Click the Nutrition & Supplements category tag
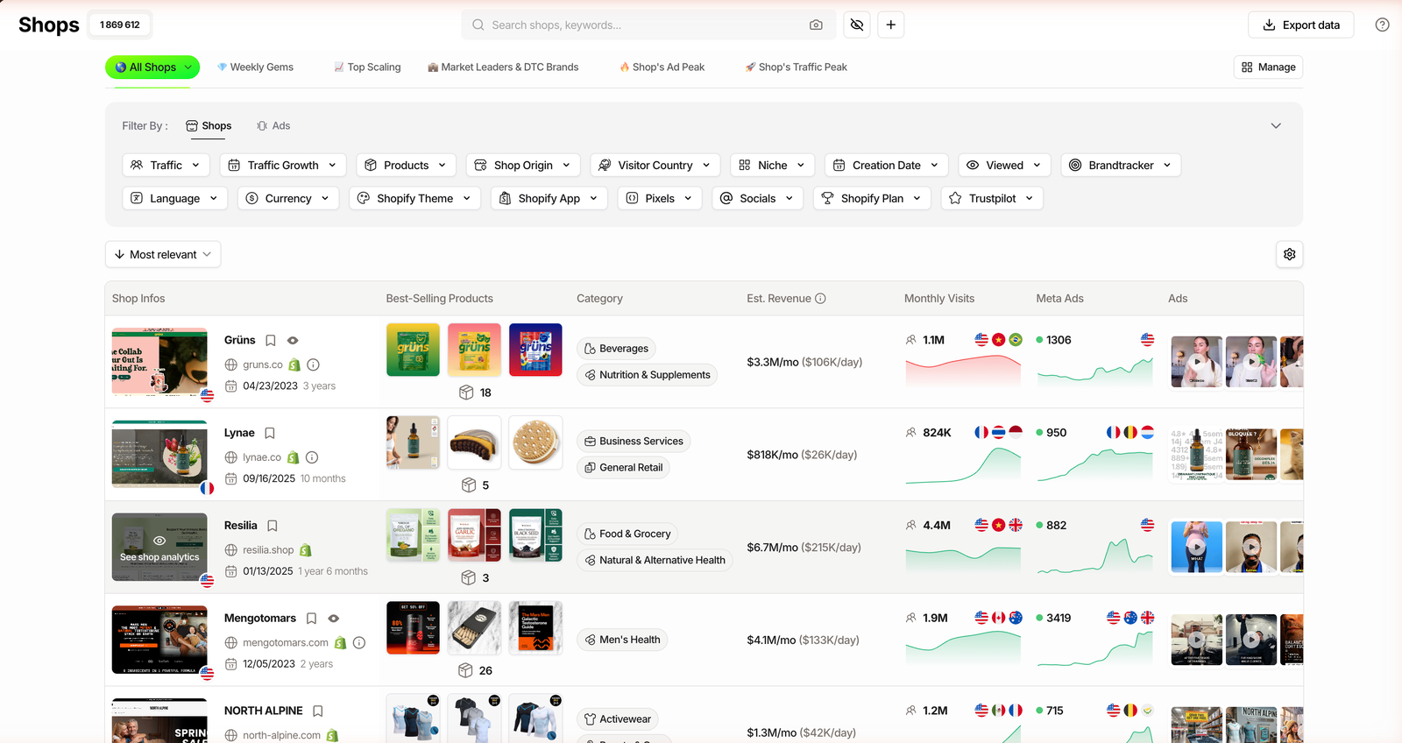 pyautogui.click(x=648, y=375)
